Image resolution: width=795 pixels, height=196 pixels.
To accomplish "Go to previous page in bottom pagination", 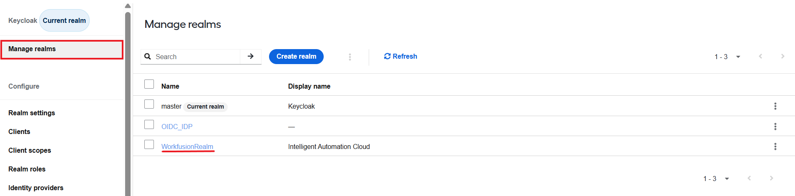I will tap(749, 178).
